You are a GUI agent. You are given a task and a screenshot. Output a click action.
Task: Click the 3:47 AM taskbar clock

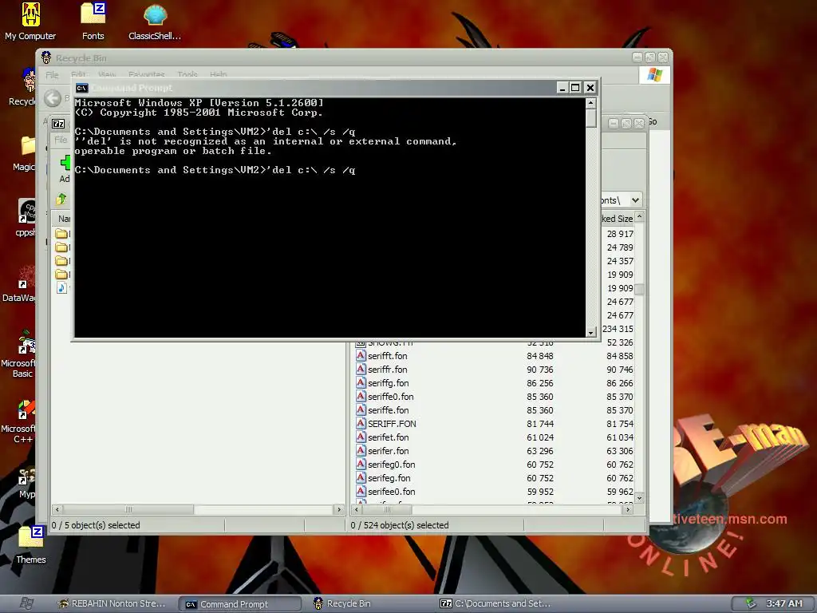(x=784, y=603)
